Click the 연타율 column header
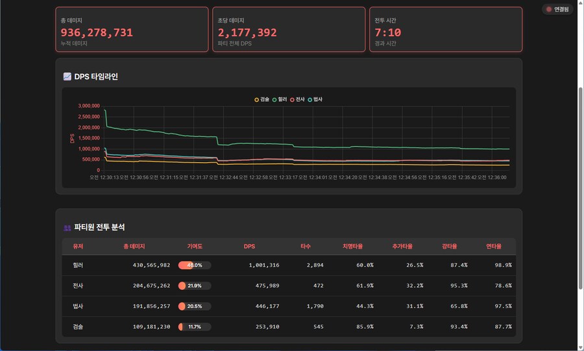This screenshot has width=584, height=351. pos(494,247)
